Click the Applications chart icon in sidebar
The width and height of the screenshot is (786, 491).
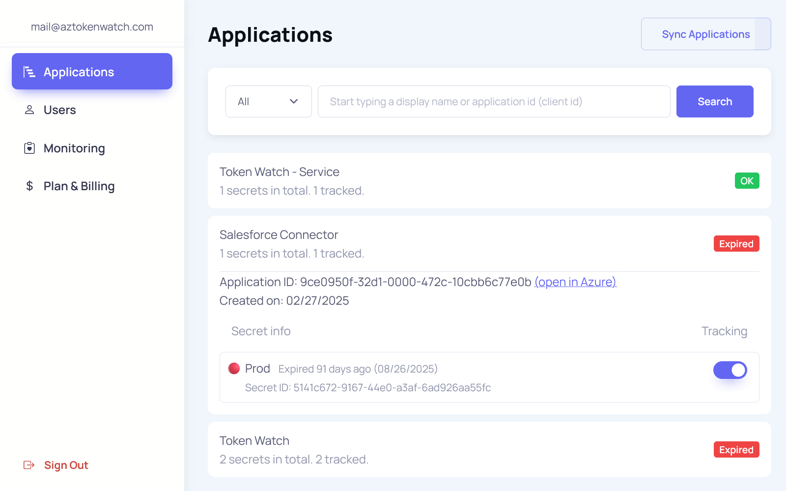29,72
